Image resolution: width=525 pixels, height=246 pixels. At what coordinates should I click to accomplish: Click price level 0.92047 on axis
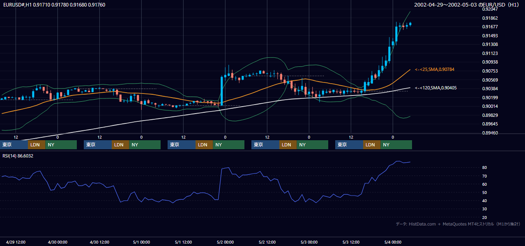(490, 9)
